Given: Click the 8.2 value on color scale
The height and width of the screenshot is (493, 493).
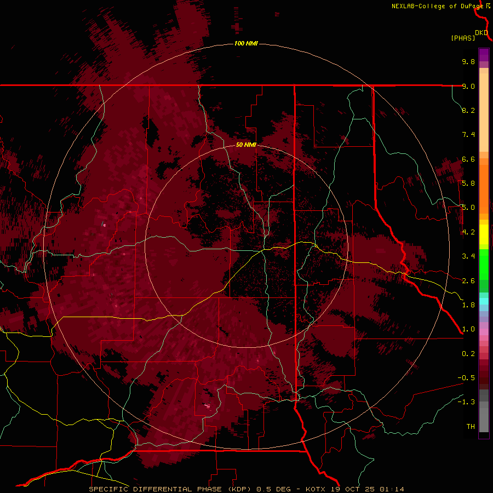Looking at the screenshot, I should click(468, 110).
